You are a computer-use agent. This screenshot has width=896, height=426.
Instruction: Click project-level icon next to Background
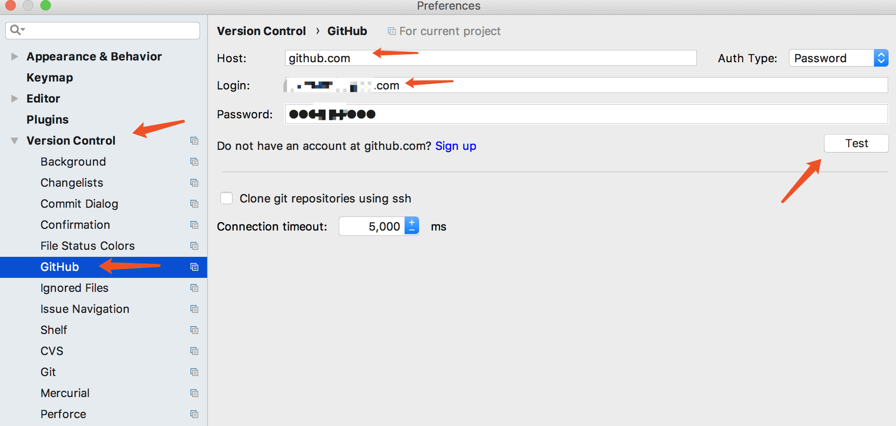point(194,162)
